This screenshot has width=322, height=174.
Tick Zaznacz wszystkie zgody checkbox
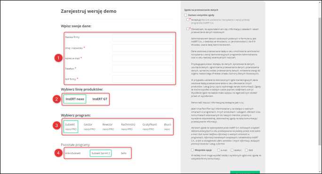(x=185, y=15)
